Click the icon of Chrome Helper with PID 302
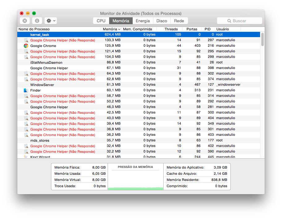 (x=26, y=74)
